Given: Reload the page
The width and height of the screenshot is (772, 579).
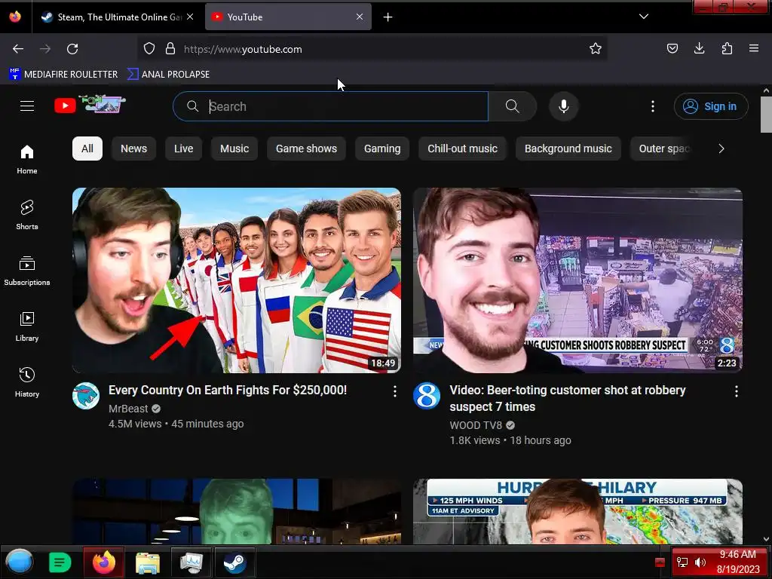Looking at the screenshot, I should point(72,49).
